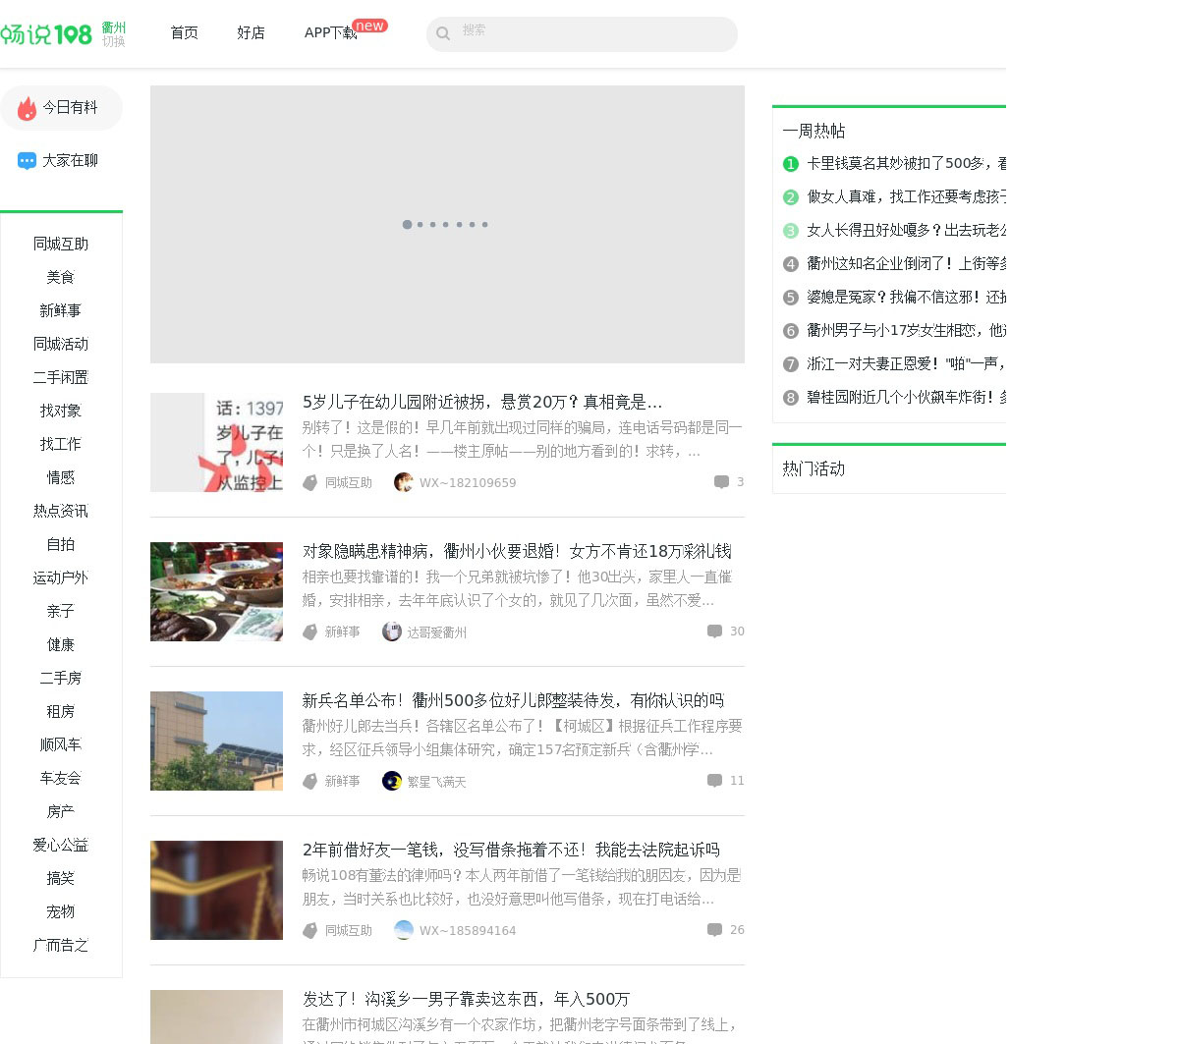
Task: Click avatar of 达哥爱衢州
Action: [x=391, y=632]
